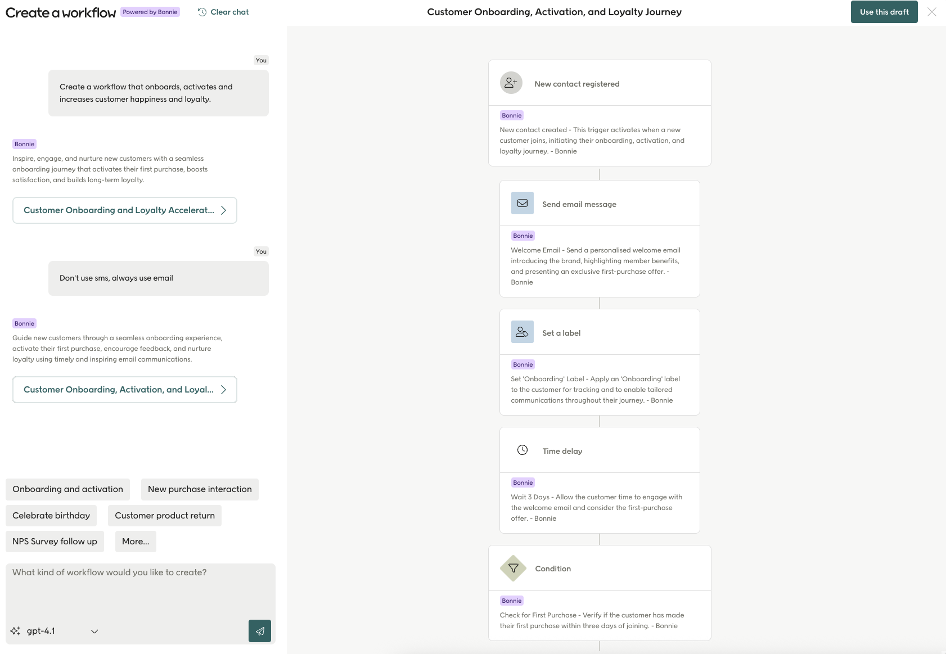Select the Celebrate birthday workflow suggestion
The image size is (946, 654).
coord(51,515)
